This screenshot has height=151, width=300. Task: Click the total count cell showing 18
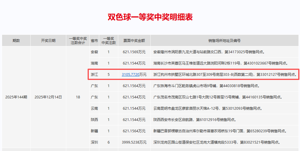coord(78,97)
